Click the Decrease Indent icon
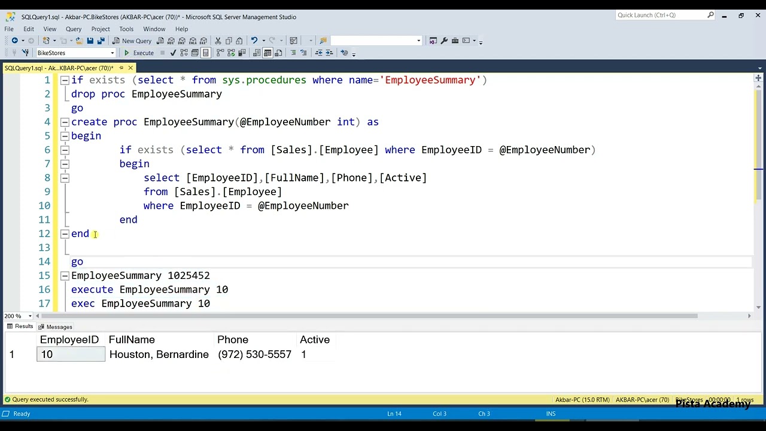The width and height of the screenshot is (766, 431). coord(318,53)
